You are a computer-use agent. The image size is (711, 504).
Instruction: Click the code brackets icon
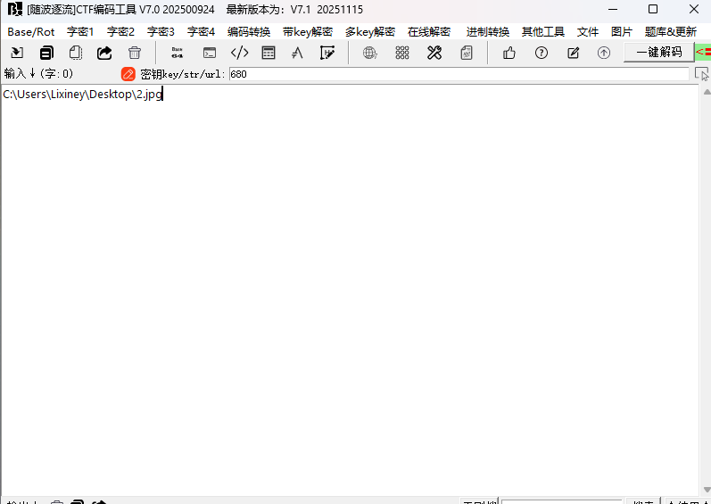pos(239,53)
